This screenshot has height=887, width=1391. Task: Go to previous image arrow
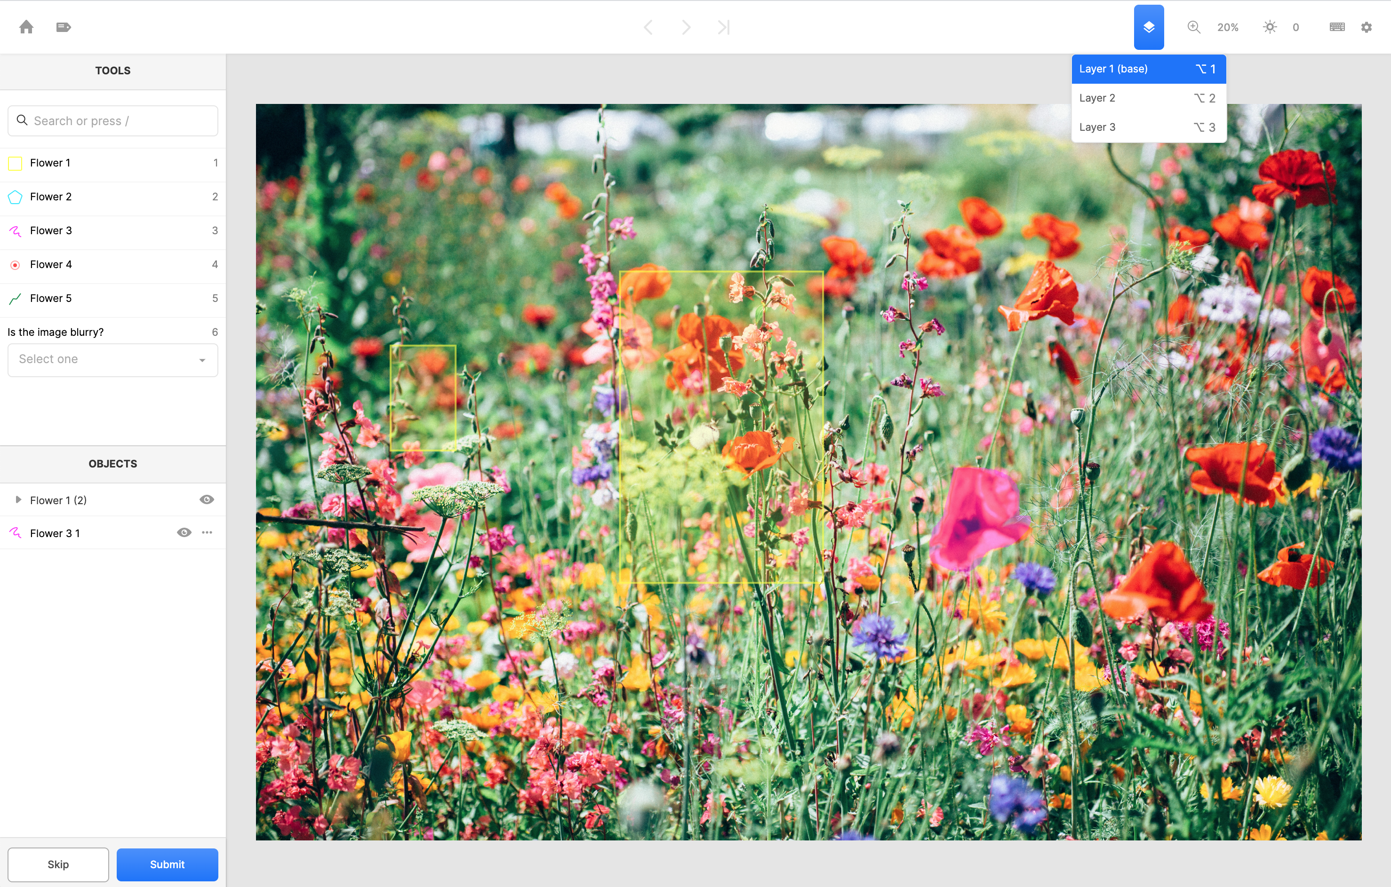click(x=648, y=27)
